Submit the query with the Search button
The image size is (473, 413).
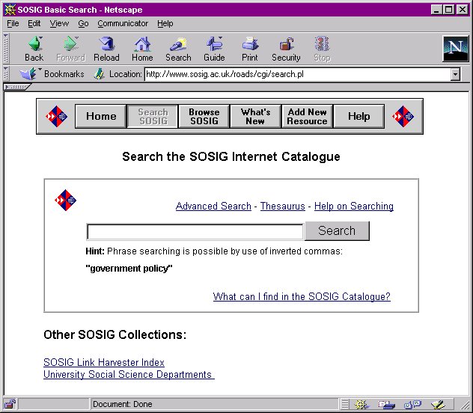click(337, 231)
